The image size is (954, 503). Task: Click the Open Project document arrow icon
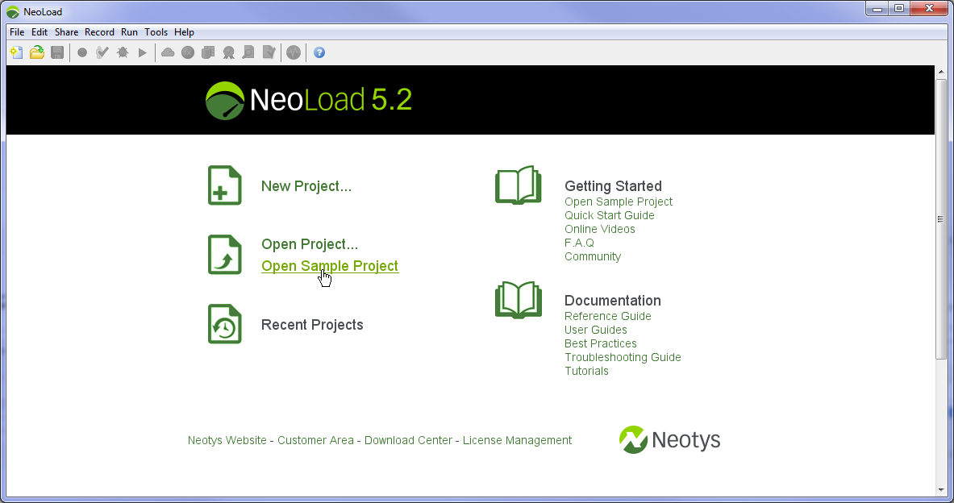pos(224,255)
